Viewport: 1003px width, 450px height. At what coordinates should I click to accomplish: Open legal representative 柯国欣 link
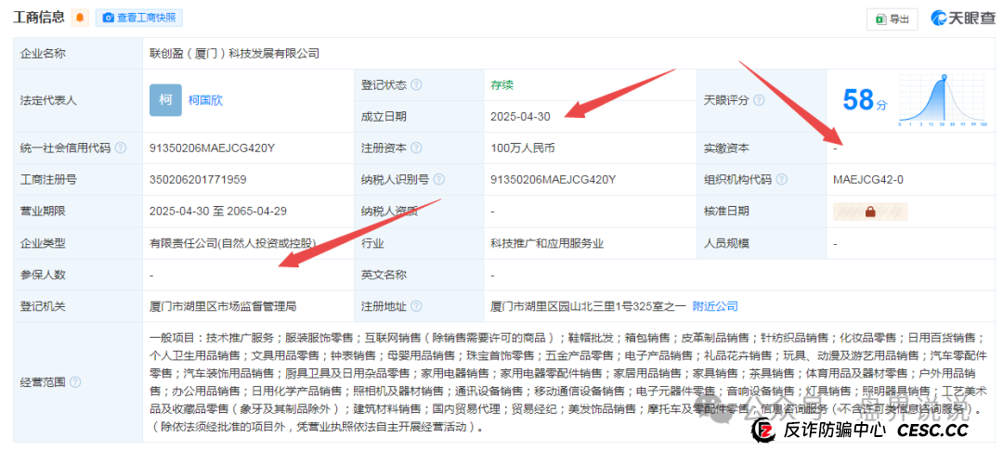point(205,100)
